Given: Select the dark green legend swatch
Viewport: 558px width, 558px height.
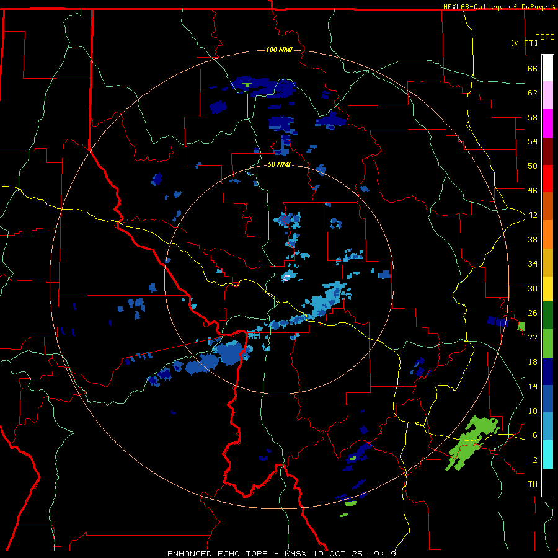Looking at the screenshot, I should tap(547, 316).
